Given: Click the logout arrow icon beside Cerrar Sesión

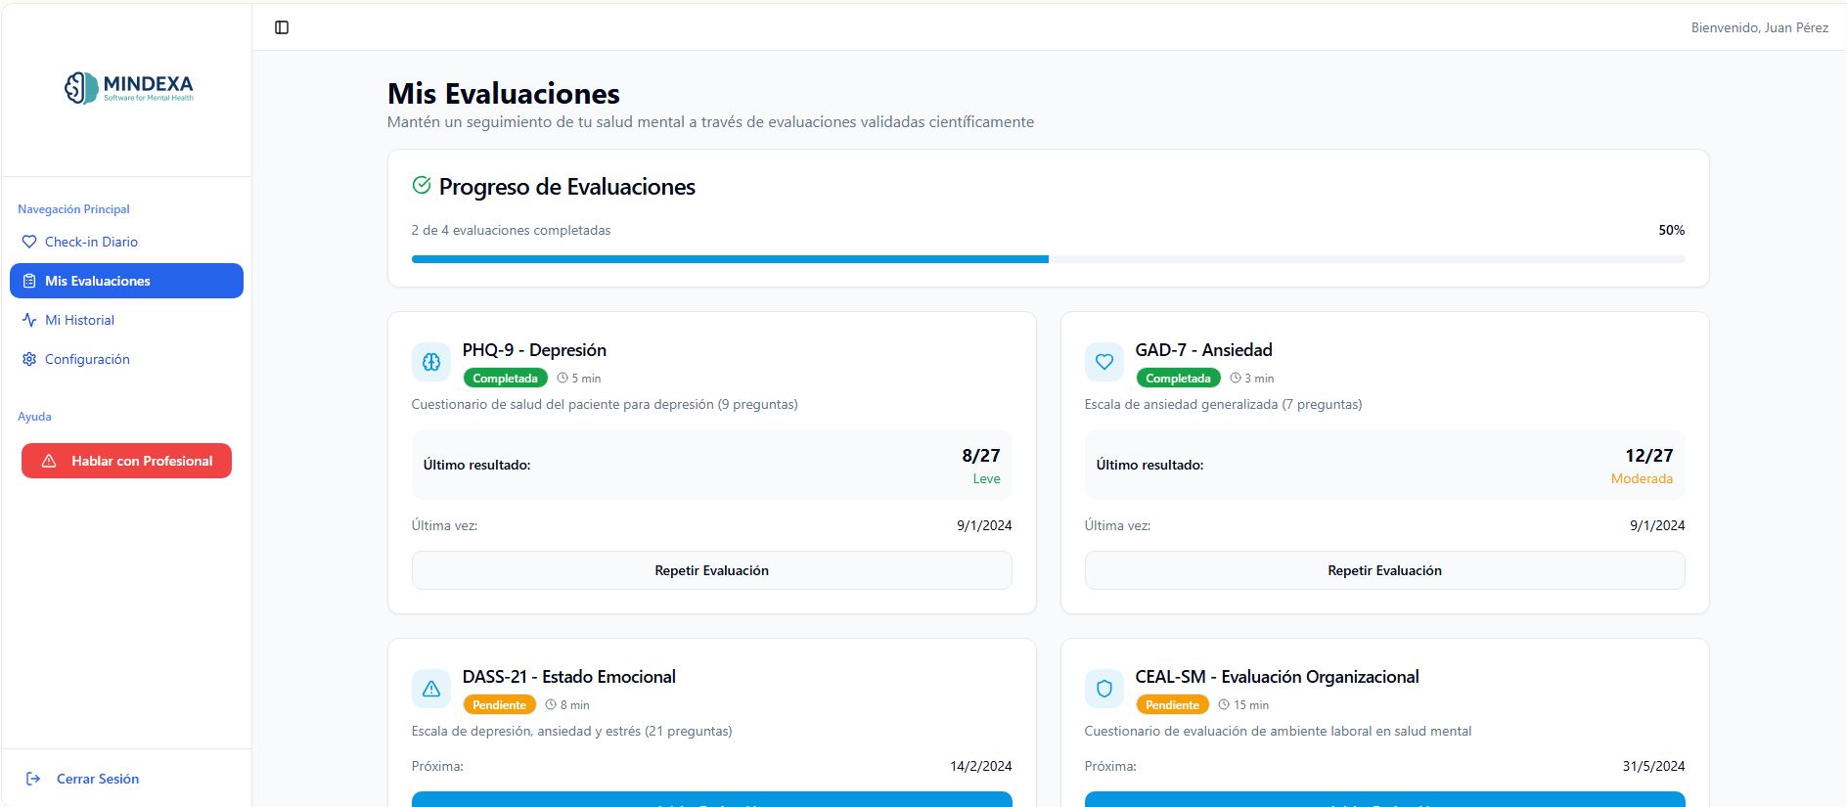Looking at the screenshot, I should tap(33, 779).
